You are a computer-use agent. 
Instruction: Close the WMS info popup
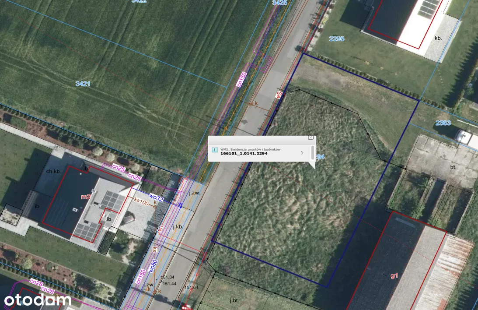point(311,137)
